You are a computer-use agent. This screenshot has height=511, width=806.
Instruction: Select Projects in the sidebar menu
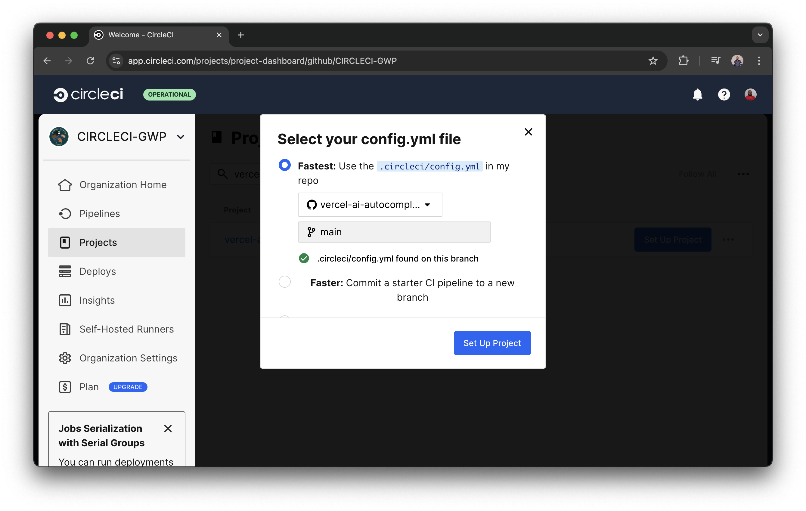(x=98, y=242)
